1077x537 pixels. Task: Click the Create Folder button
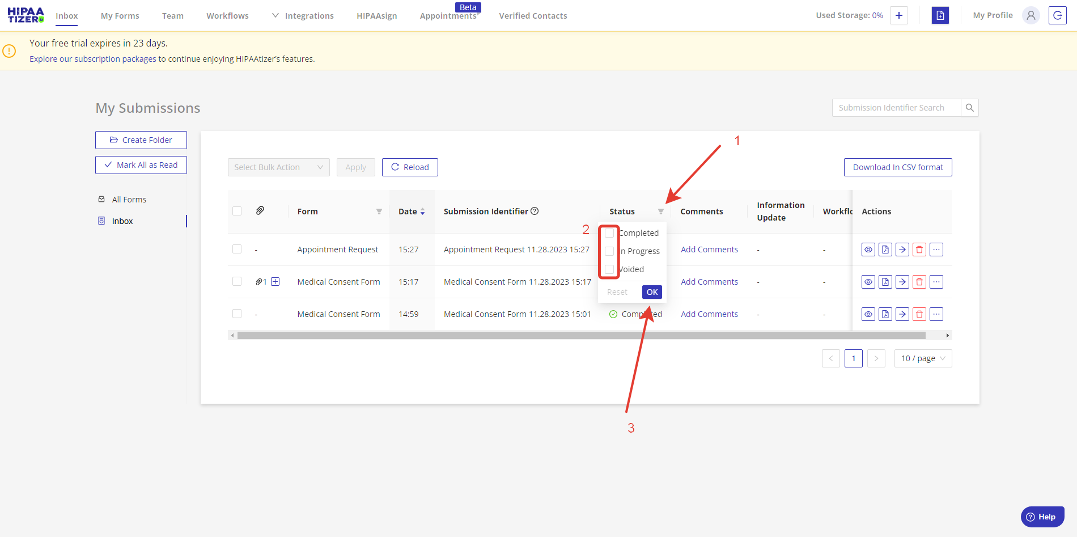point(141,140)
